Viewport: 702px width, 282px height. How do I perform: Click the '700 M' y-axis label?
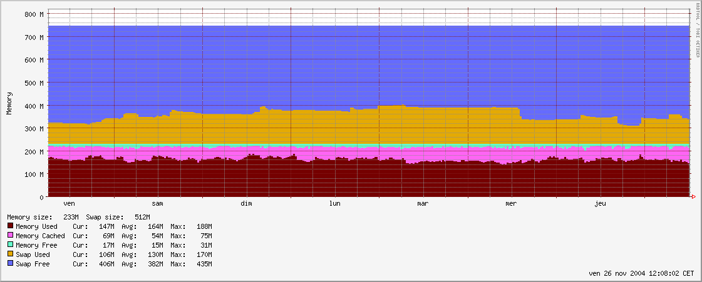point(35,37)
